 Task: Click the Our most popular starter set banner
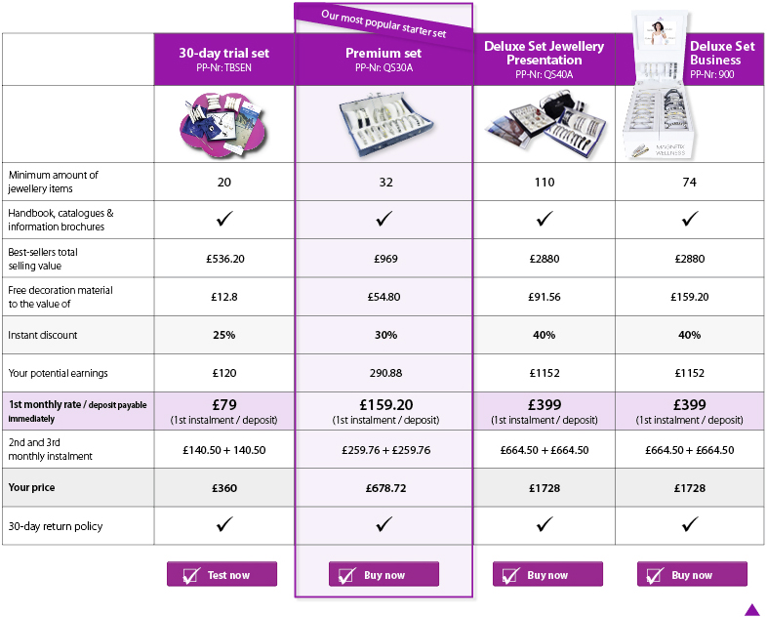click(383, 23)
